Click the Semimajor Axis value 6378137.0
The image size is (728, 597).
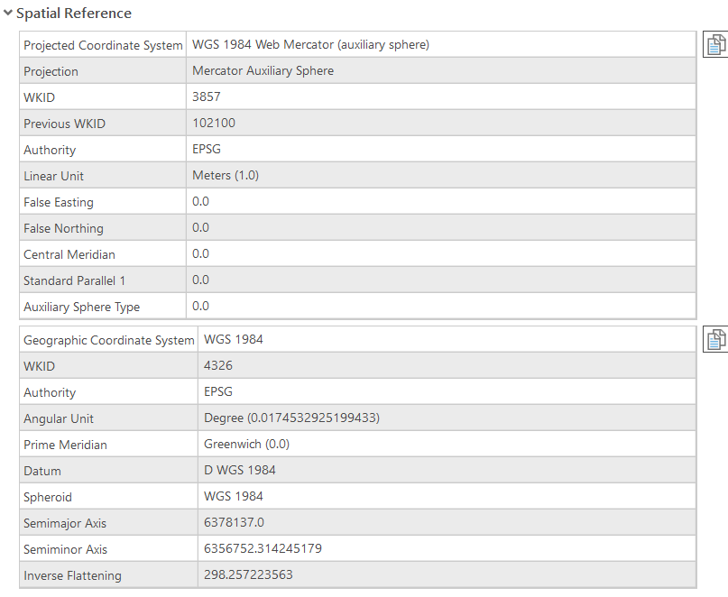[234, 522]
